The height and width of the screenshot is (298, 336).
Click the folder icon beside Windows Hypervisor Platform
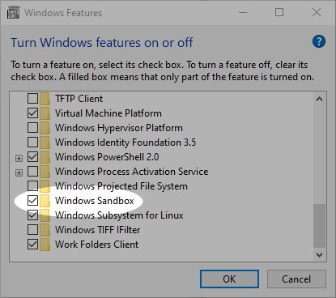pos(45,128)
